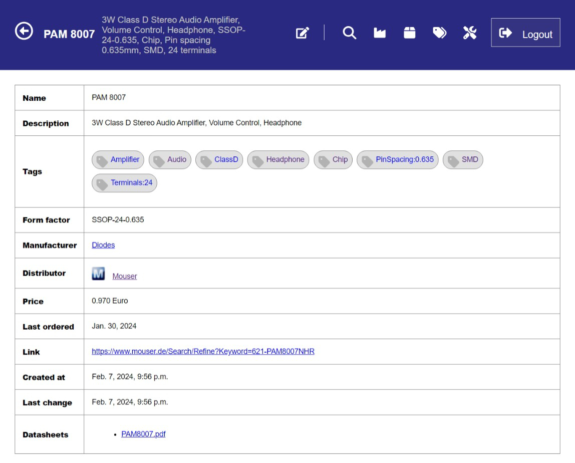Click the form factor SSOP-24-0.635
The width and height of the screenshot is (575, 463).
pyautogui.click(x=118, y=220)
